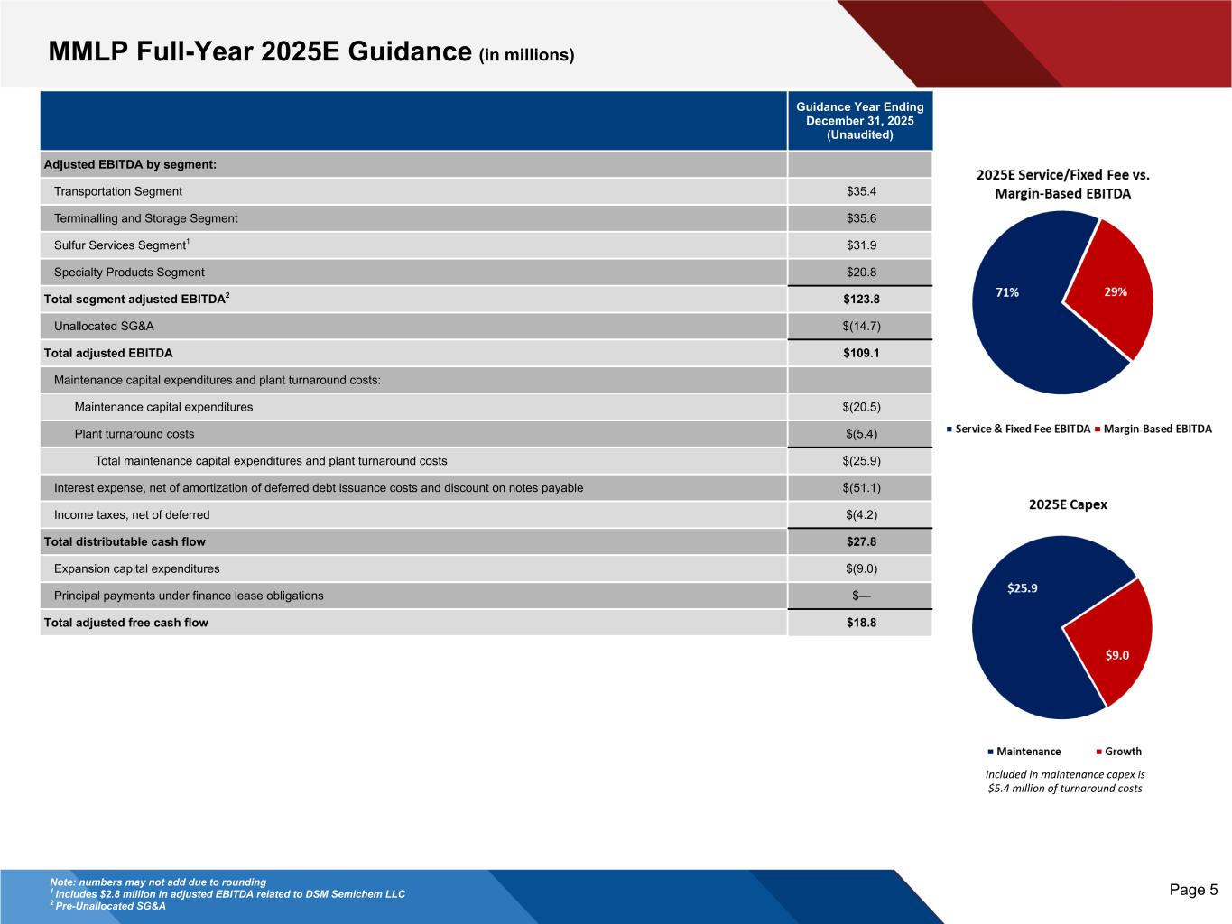The image size is (1232, 924).
Task: Click the Terminalling and Storage Segment value $35.6
Action: (x=860, y=218)
